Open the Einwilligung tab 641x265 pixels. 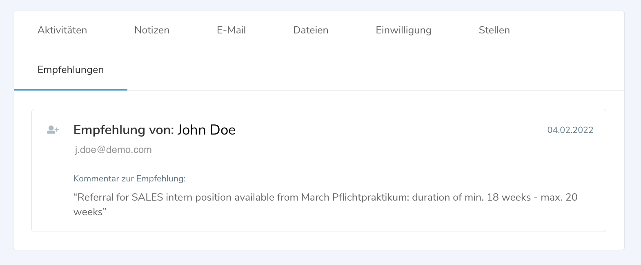pyautogui.click(x=403, y=30)
